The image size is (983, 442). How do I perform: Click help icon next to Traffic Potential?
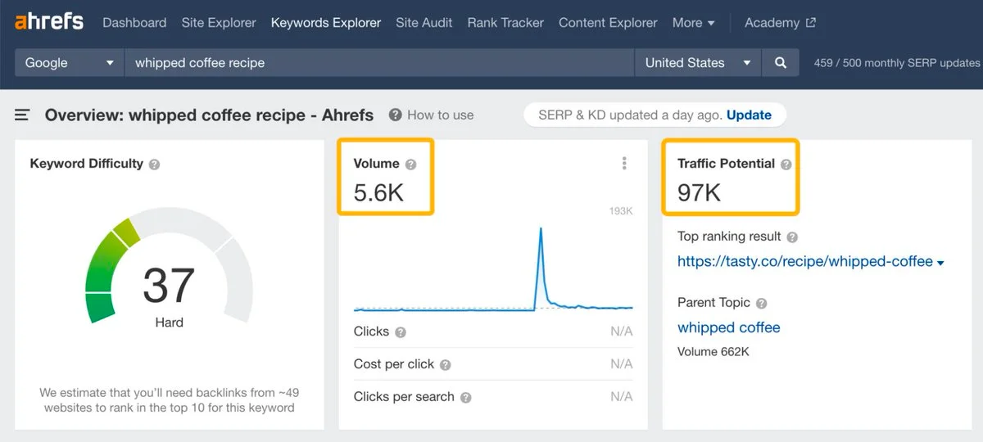(x=786, y=165)
